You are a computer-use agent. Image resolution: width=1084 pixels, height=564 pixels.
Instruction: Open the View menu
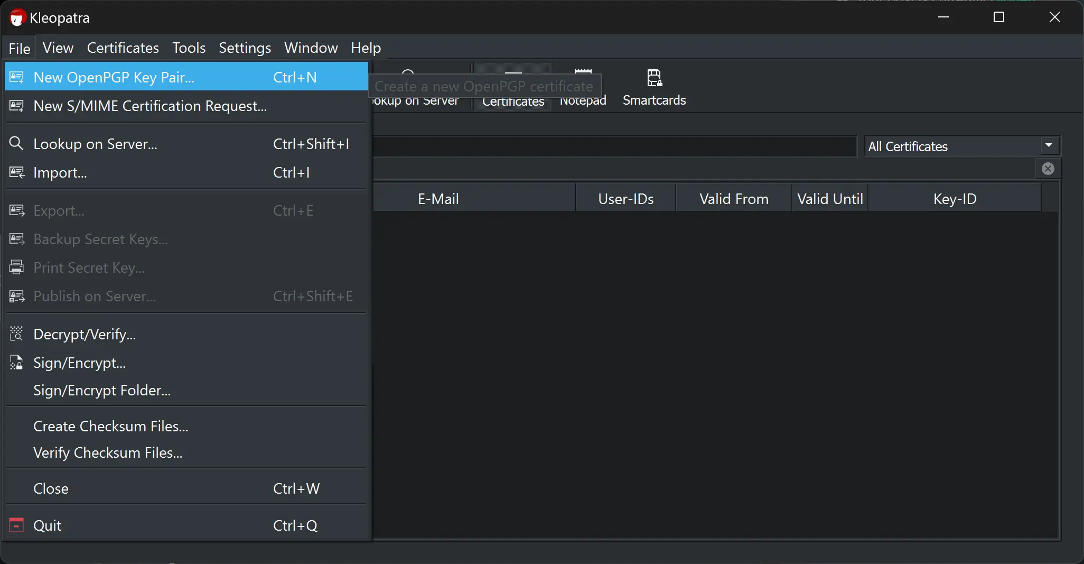pos(58,48)
